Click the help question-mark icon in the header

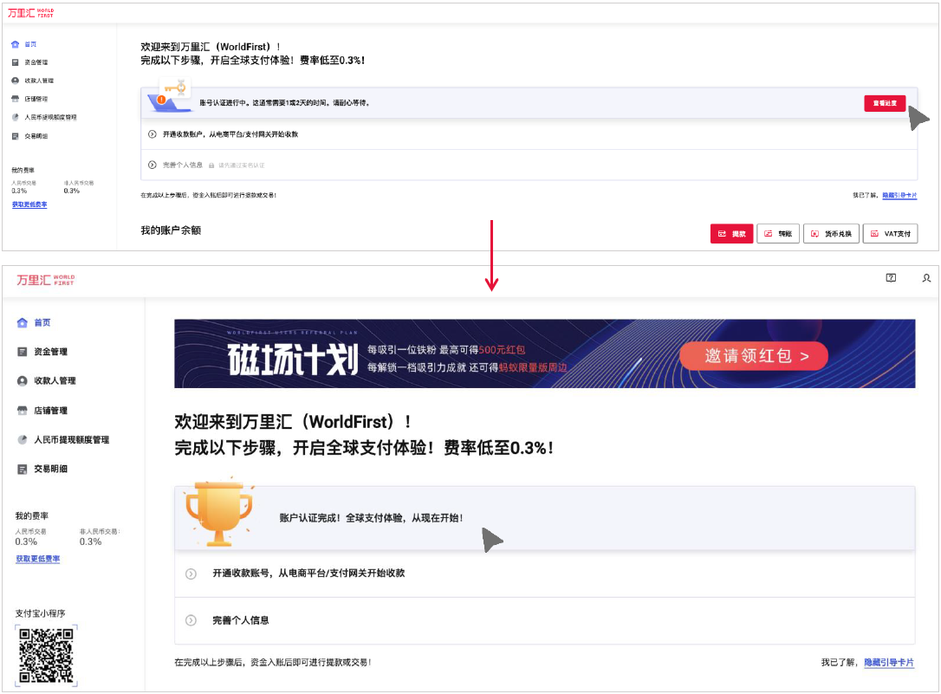pos(891,278)
